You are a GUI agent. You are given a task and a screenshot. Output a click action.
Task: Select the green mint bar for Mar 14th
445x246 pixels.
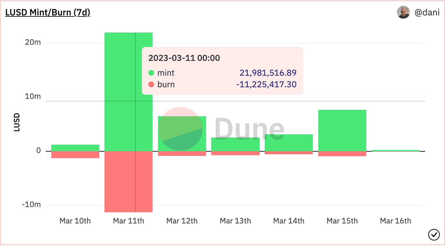[x=289, y=143]
